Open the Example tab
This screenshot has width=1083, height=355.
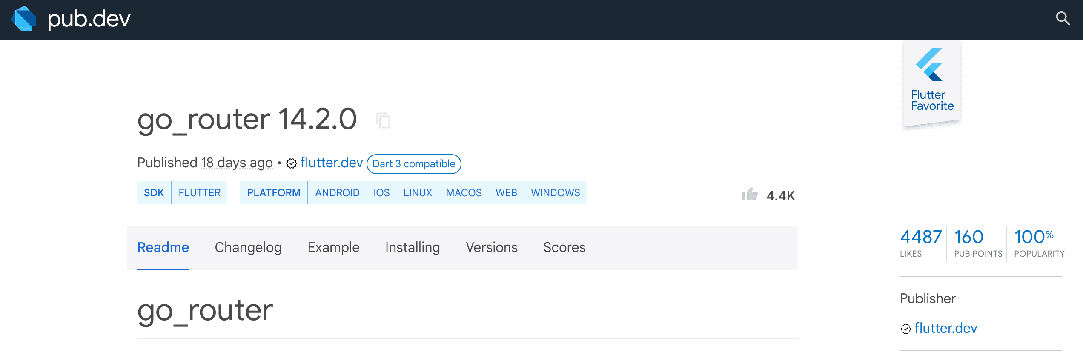(333, 247)
